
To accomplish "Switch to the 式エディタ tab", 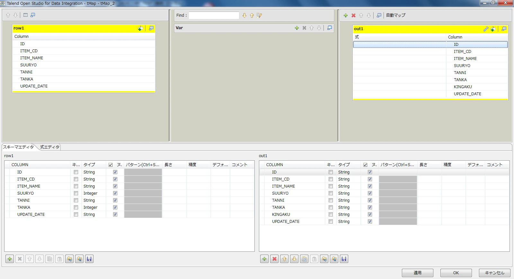I will (50, 147).
